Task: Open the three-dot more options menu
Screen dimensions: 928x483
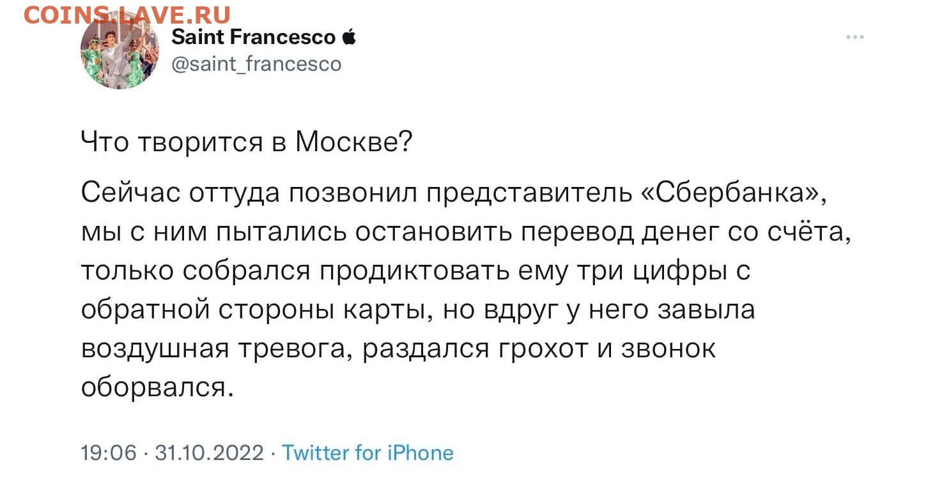Action: click(x=855, y=38)
